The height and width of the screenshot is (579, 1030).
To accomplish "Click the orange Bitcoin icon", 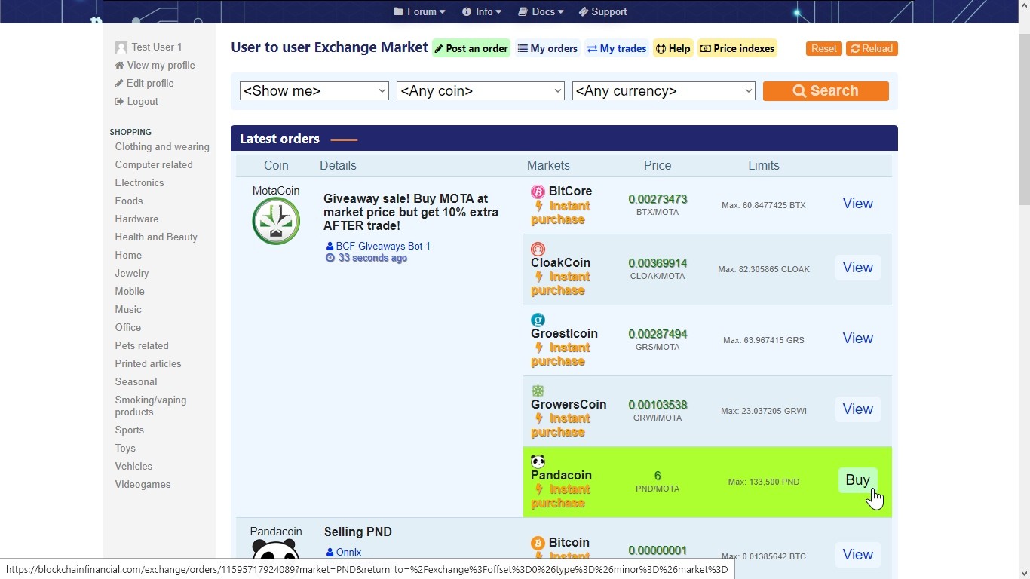I will [538, 543].
